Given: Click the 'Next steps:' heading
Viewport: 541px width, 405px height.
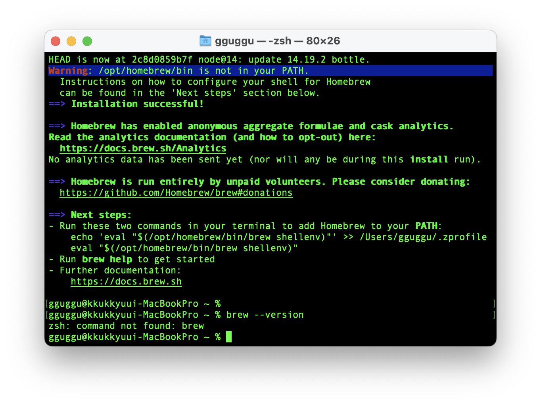Looking at the screenshot, I should point(101,215).
